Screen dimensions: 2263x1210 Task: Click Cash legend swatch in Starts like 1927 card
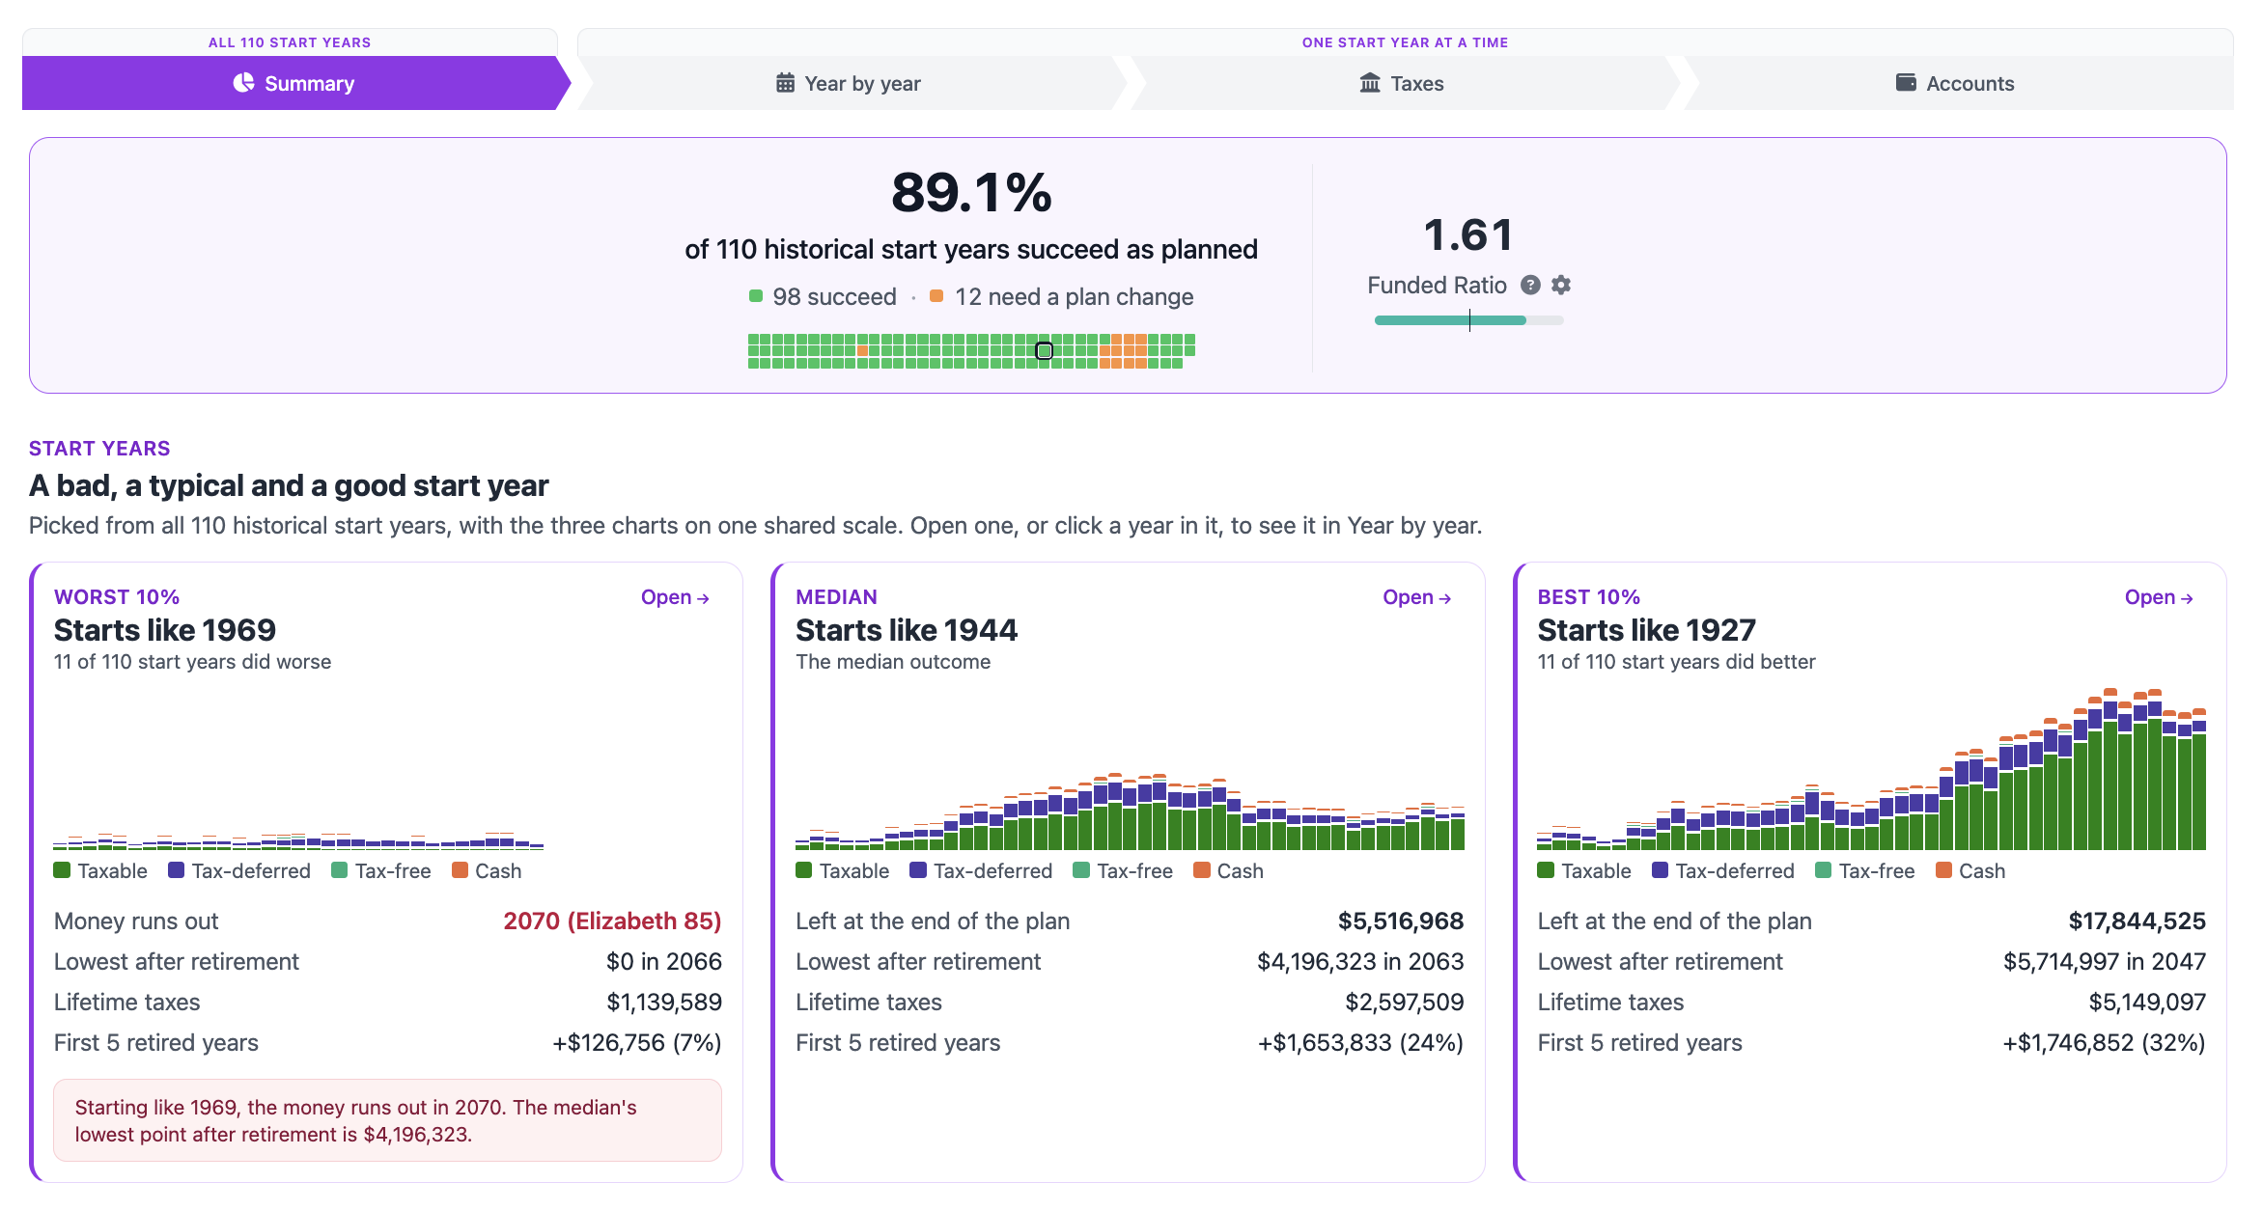(x=1944, y=870)
